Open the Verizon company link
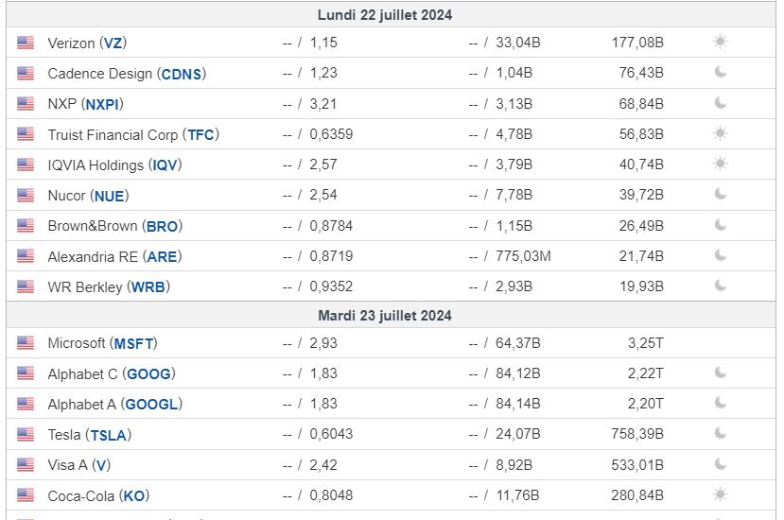This screenshot has height=520, width=784. (x=71, y=43)
